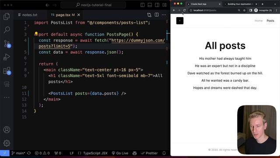Navigate to Posts in site header
The image size is (280, 158).
tap(270, 21)
